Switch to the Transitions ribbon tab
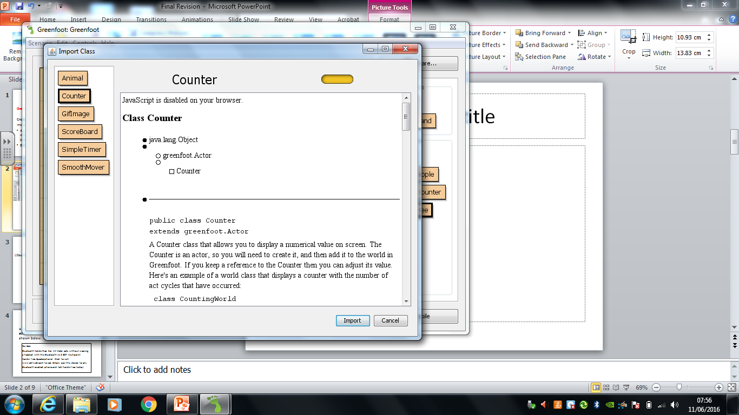 pos(151,19)
